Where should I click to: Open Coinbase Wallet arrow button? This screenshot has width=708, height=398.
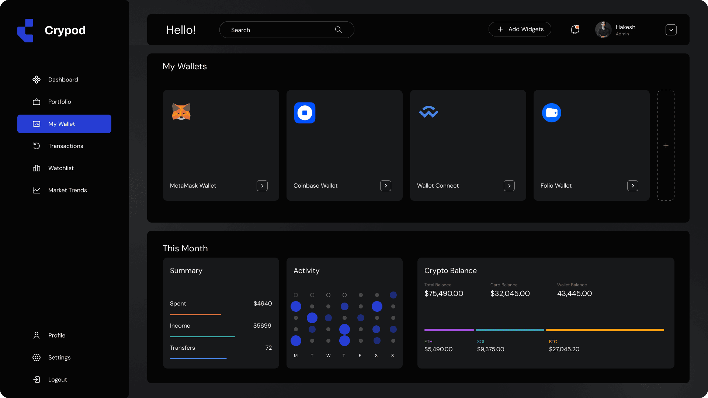[x=386, y=186]
